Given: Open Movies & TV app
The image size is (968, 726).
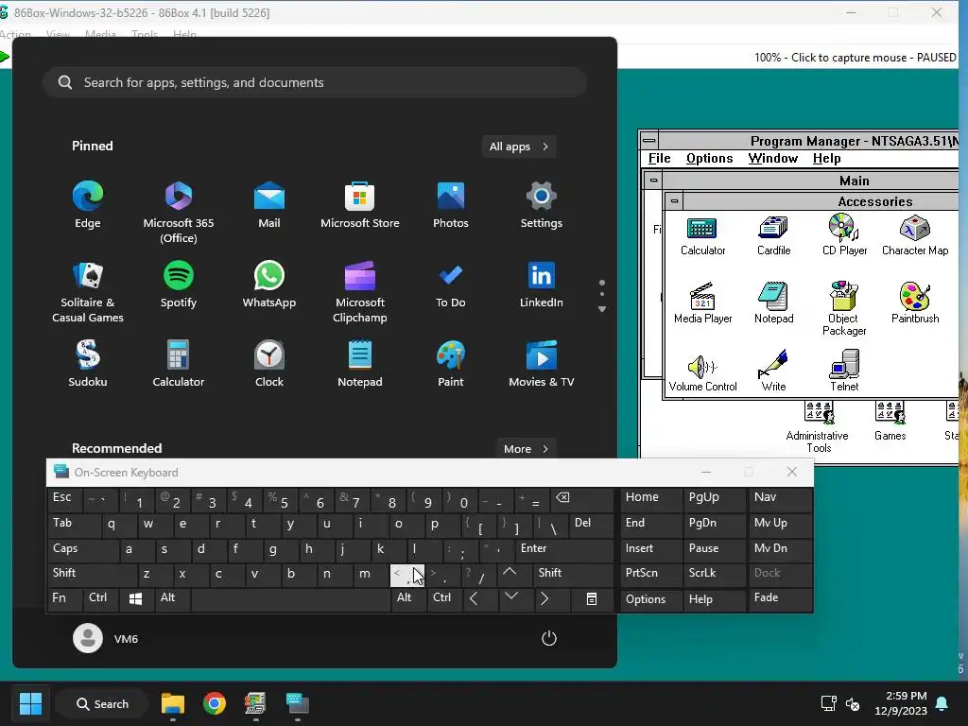Looking at the screenshot, I should (542, 364).
